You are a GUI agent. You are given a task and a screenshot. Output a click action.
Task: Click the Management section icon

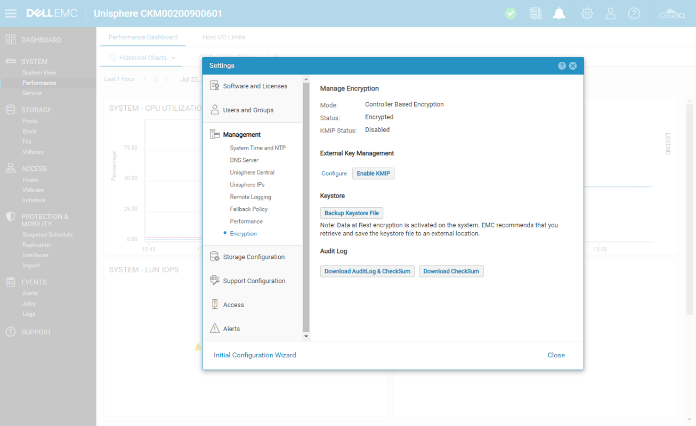[x=215, y=134]
